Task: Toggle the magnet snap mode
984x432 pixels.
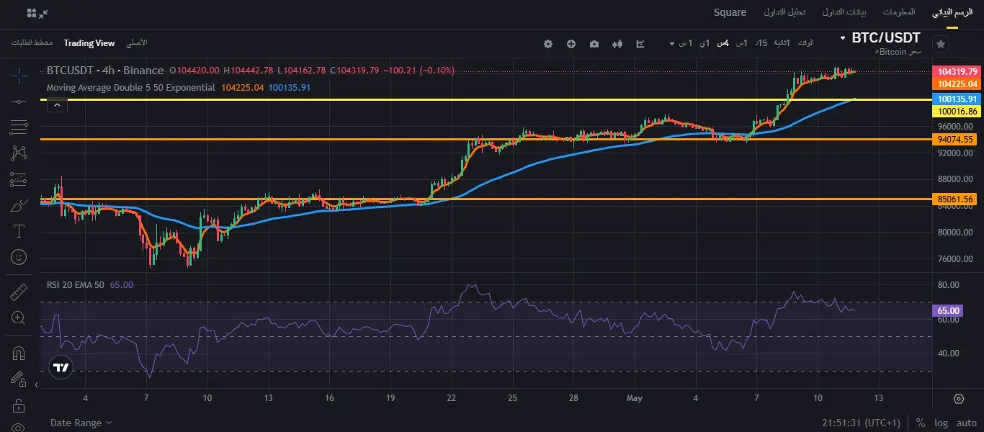Action: click(x=19, y=353)
